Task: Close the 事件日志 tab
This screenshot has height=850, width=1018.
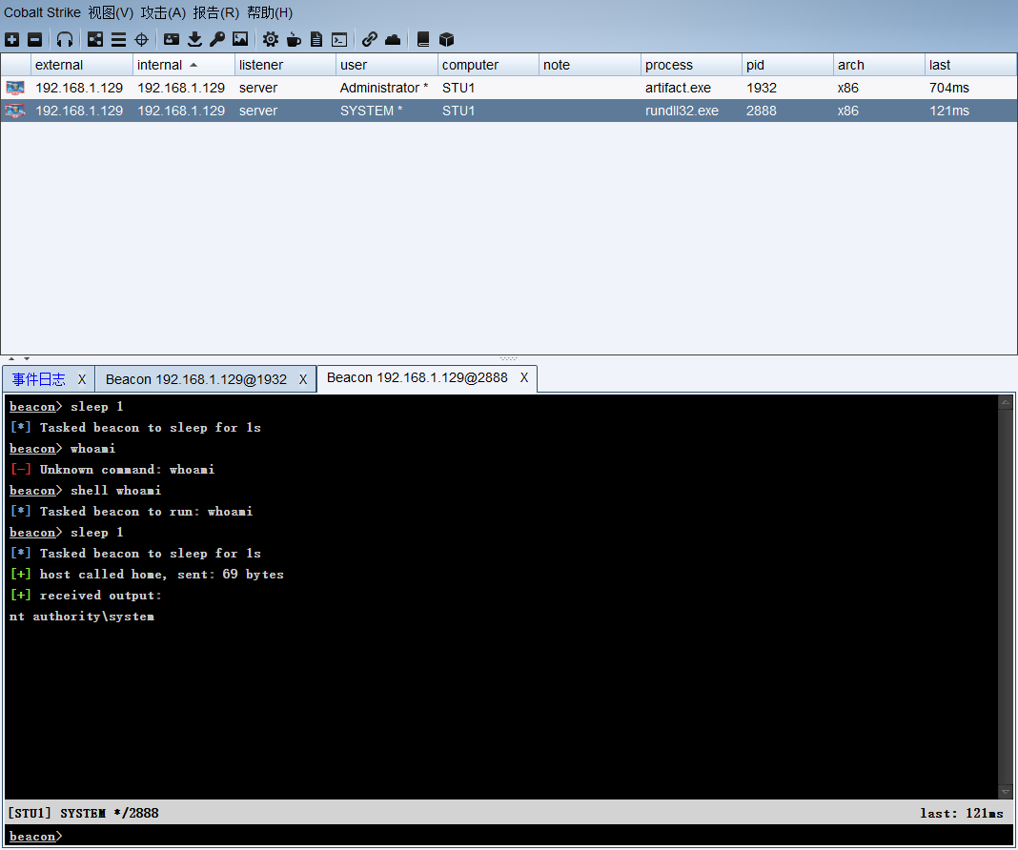Action: [82, 379]
